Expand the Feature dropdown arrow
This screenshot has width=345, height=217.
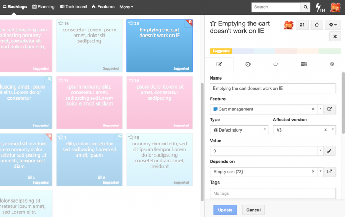click(321, 109)
